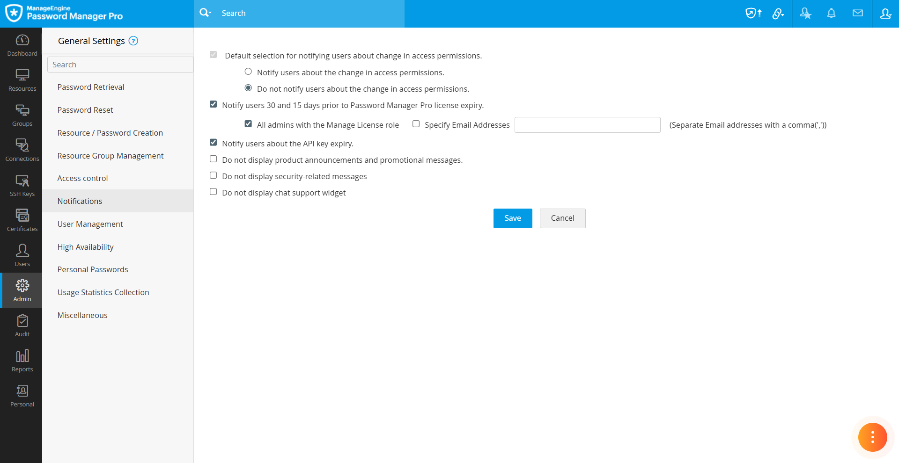The image size is (899, 463).
Task: Select the User Management settings item
Action: [90, 224]
